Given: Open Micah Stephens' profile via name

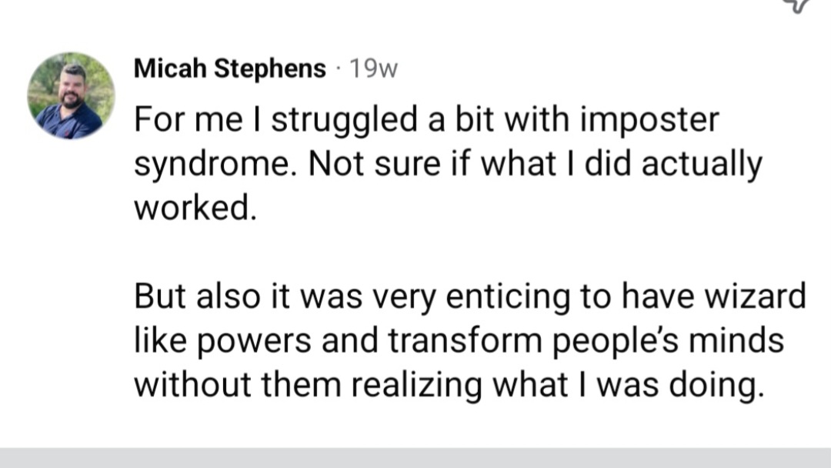Looking at the screenshot, I should (230, 69).
